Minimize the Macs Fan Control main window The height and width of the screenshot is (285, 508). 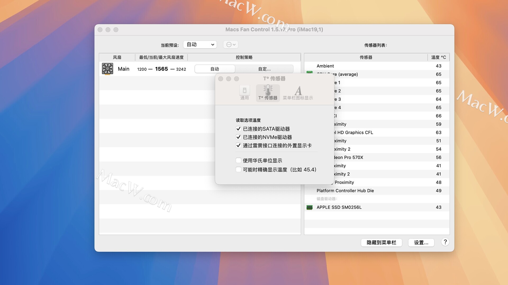(108, 30)
